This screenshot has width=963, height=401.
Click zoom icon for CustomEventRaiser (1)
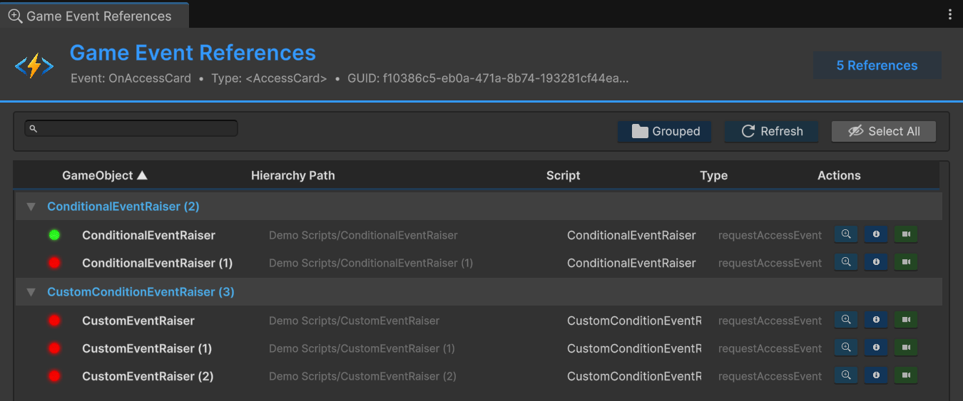click(846, 348)
